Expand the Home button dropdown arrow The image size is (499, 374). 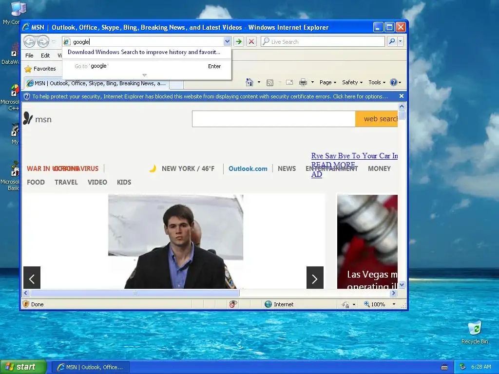pos(259,82)
